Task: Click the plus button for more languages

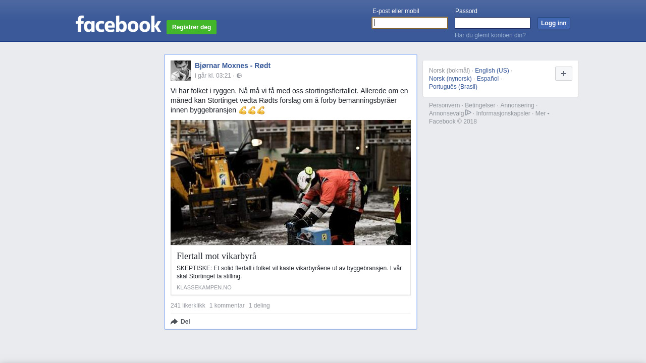Action: pos(564,74)
